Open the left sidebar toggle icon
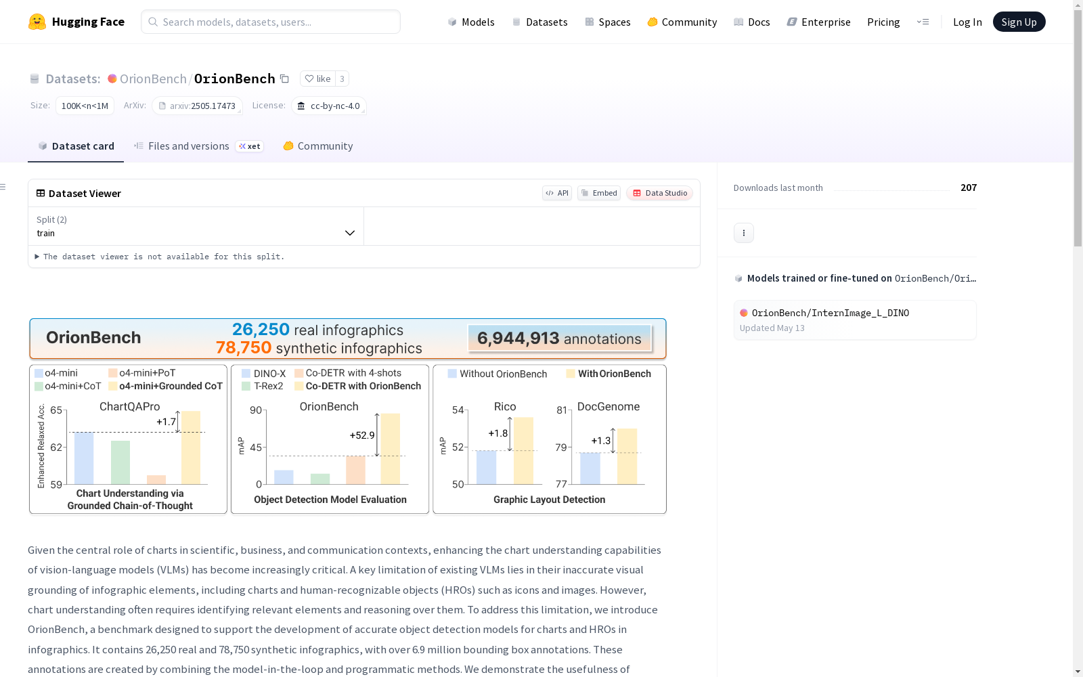 click(x=3, y=187)
